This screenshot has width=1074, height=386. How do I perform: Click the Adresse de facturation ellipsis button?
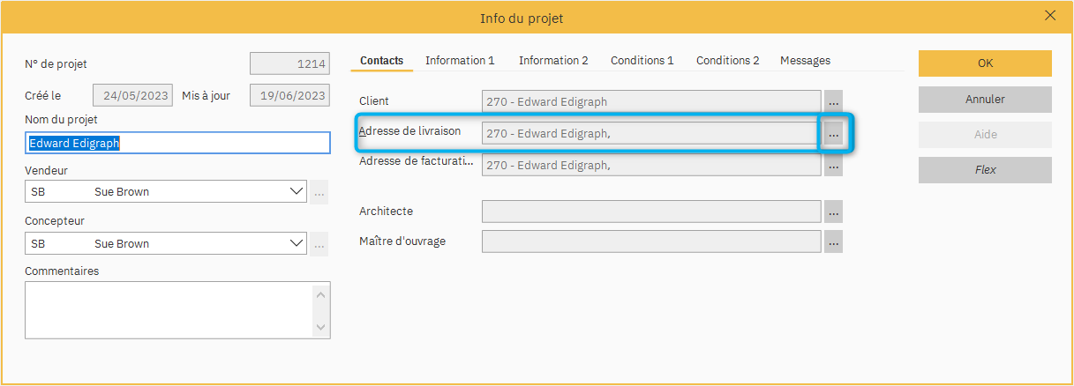click(833, 165)
